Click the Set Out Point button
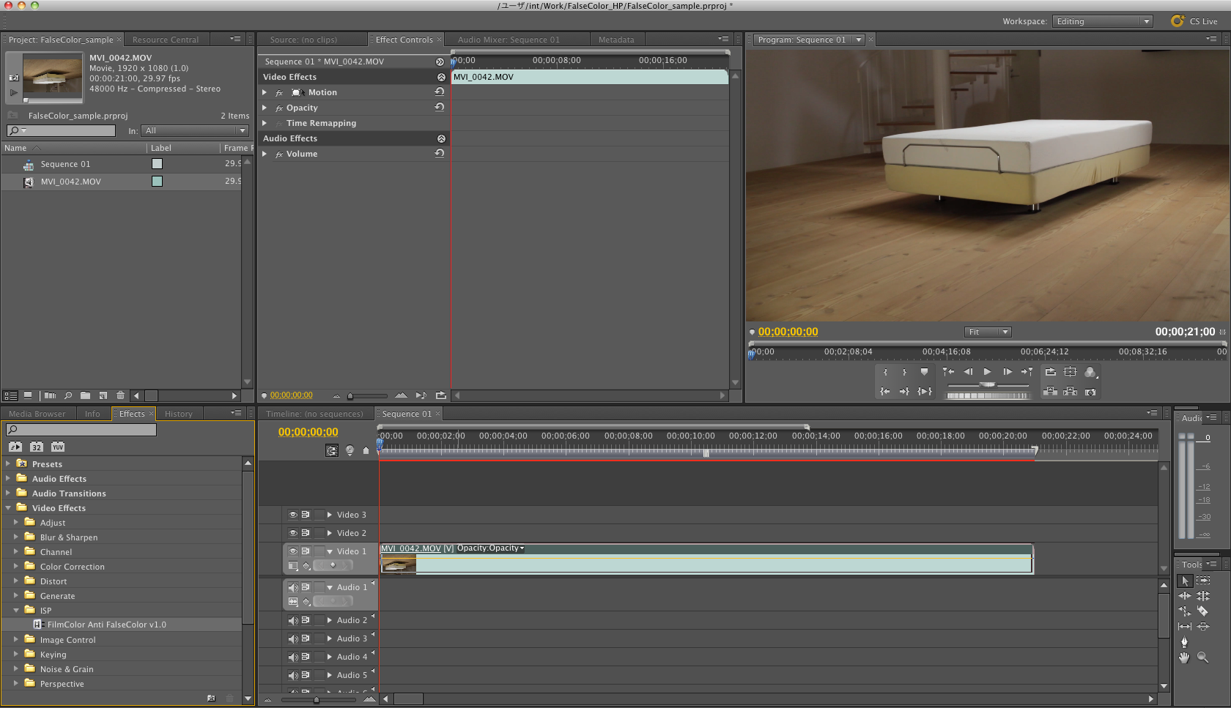Viewport: 1231px width, 708px height. (x=904, y=372)
